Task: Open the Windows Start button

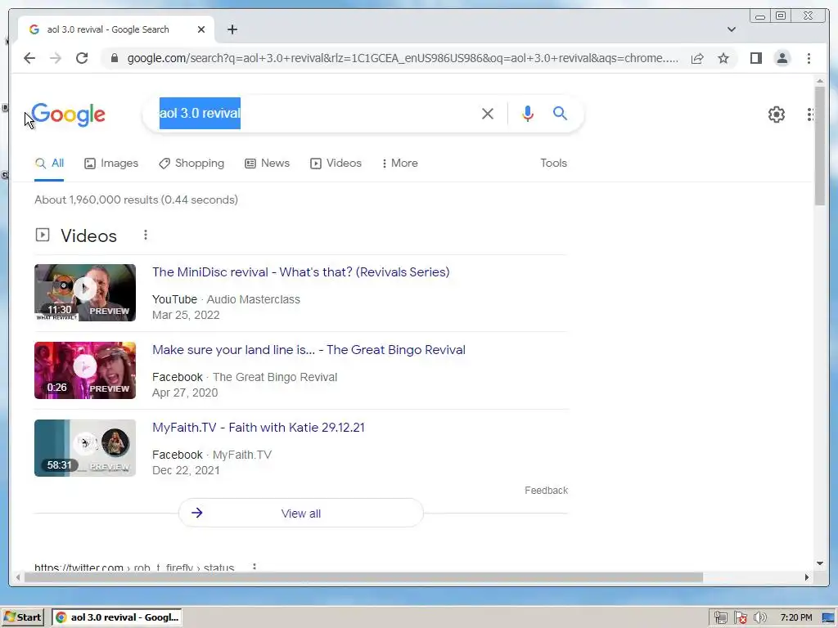Action: pyautogui.click(x=22, y=617)
